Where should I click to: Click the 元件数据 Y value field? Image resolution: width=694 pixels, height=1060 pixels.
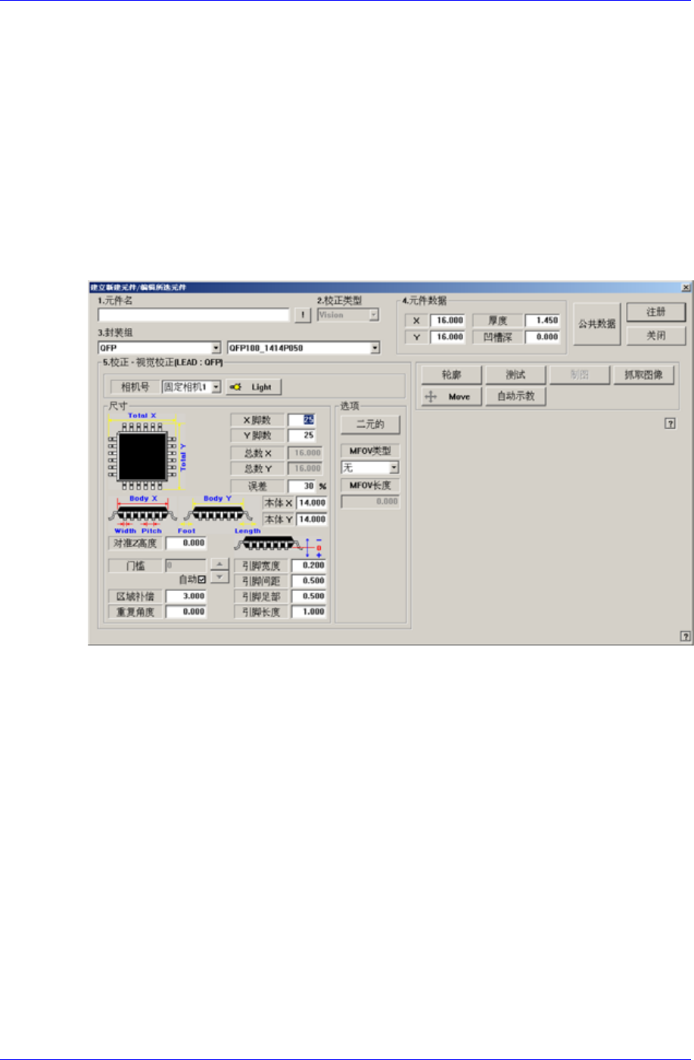point(448,337)
